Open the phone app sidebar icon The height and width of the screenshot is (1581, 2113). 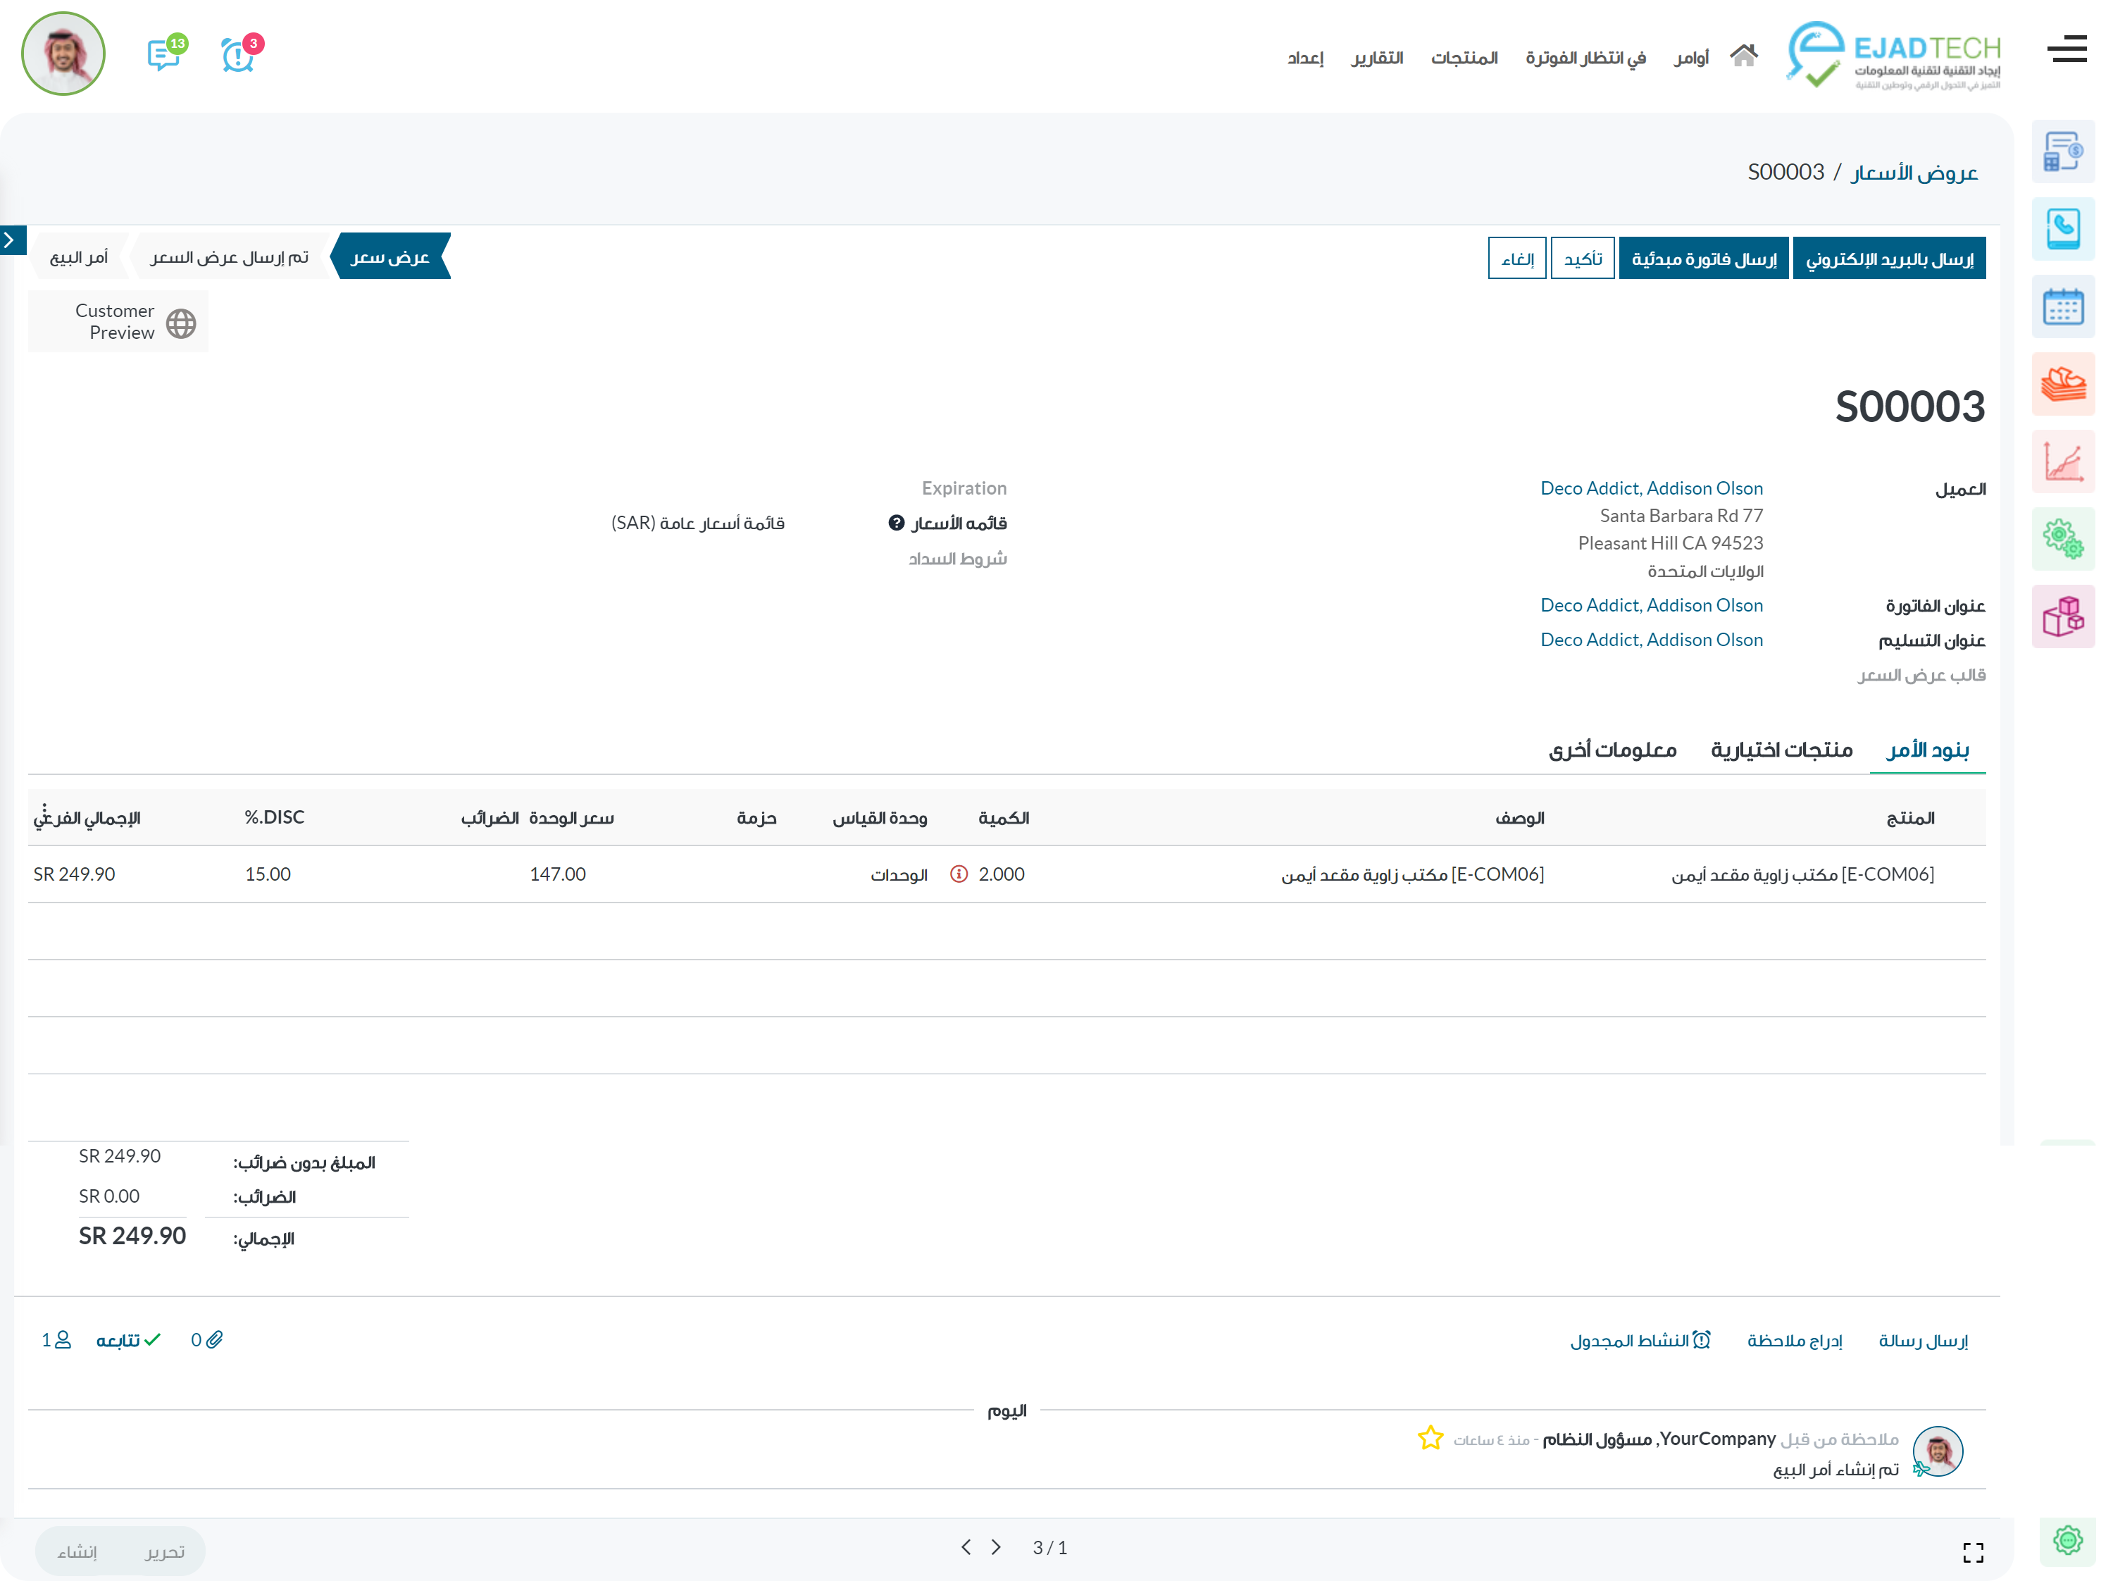(2062, 229)
